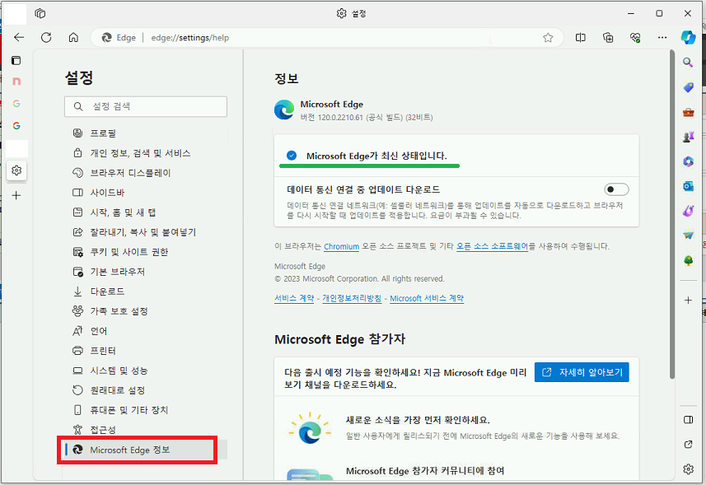Viewport: 706px width, 485px height.
Task: Open tab actions menu icon
Action: pyautogui.click(x=16, y=60)
